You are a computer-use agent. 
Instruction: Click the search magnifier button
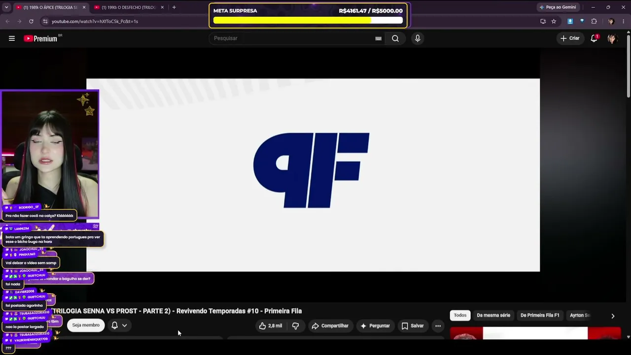[x=395, y=38]
